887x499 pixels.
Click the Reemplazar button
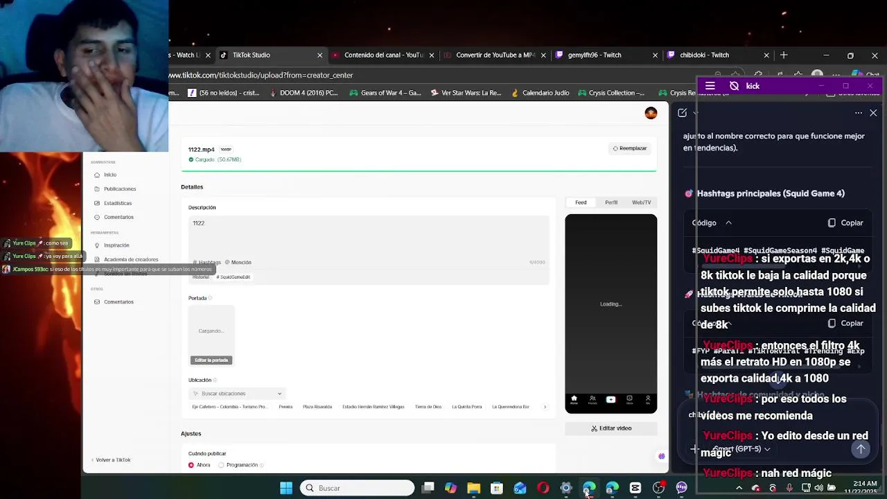630,148
